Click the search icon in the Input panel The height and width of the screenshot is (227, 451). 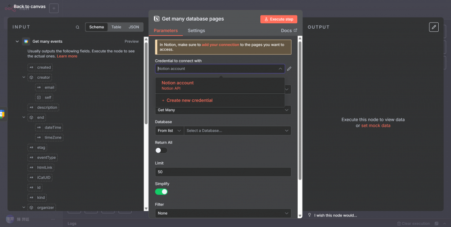click(x=78, y=27)
